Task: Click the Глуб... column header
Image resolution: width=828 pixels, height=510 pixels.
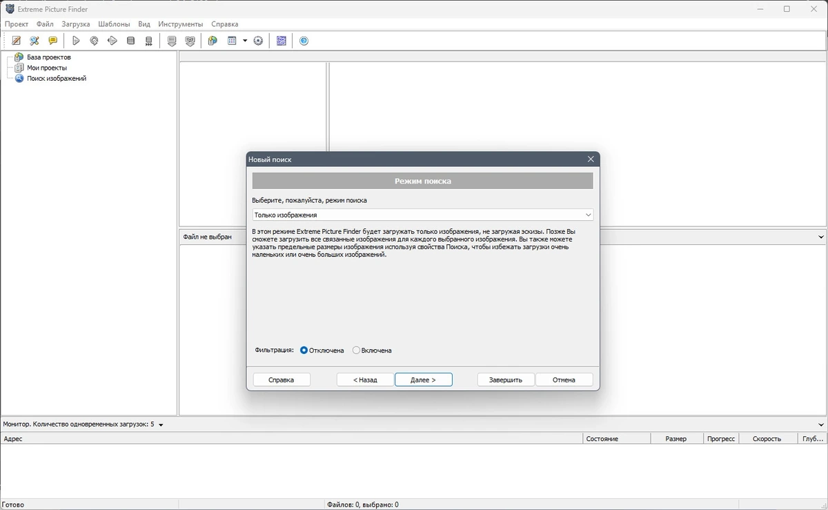Action: click(811, 438)
